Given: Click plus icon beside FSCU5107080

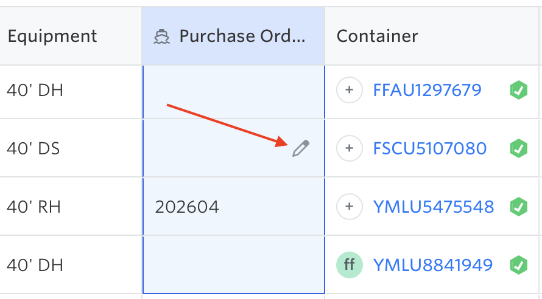Looking at the screenshot, I should 350,148.
